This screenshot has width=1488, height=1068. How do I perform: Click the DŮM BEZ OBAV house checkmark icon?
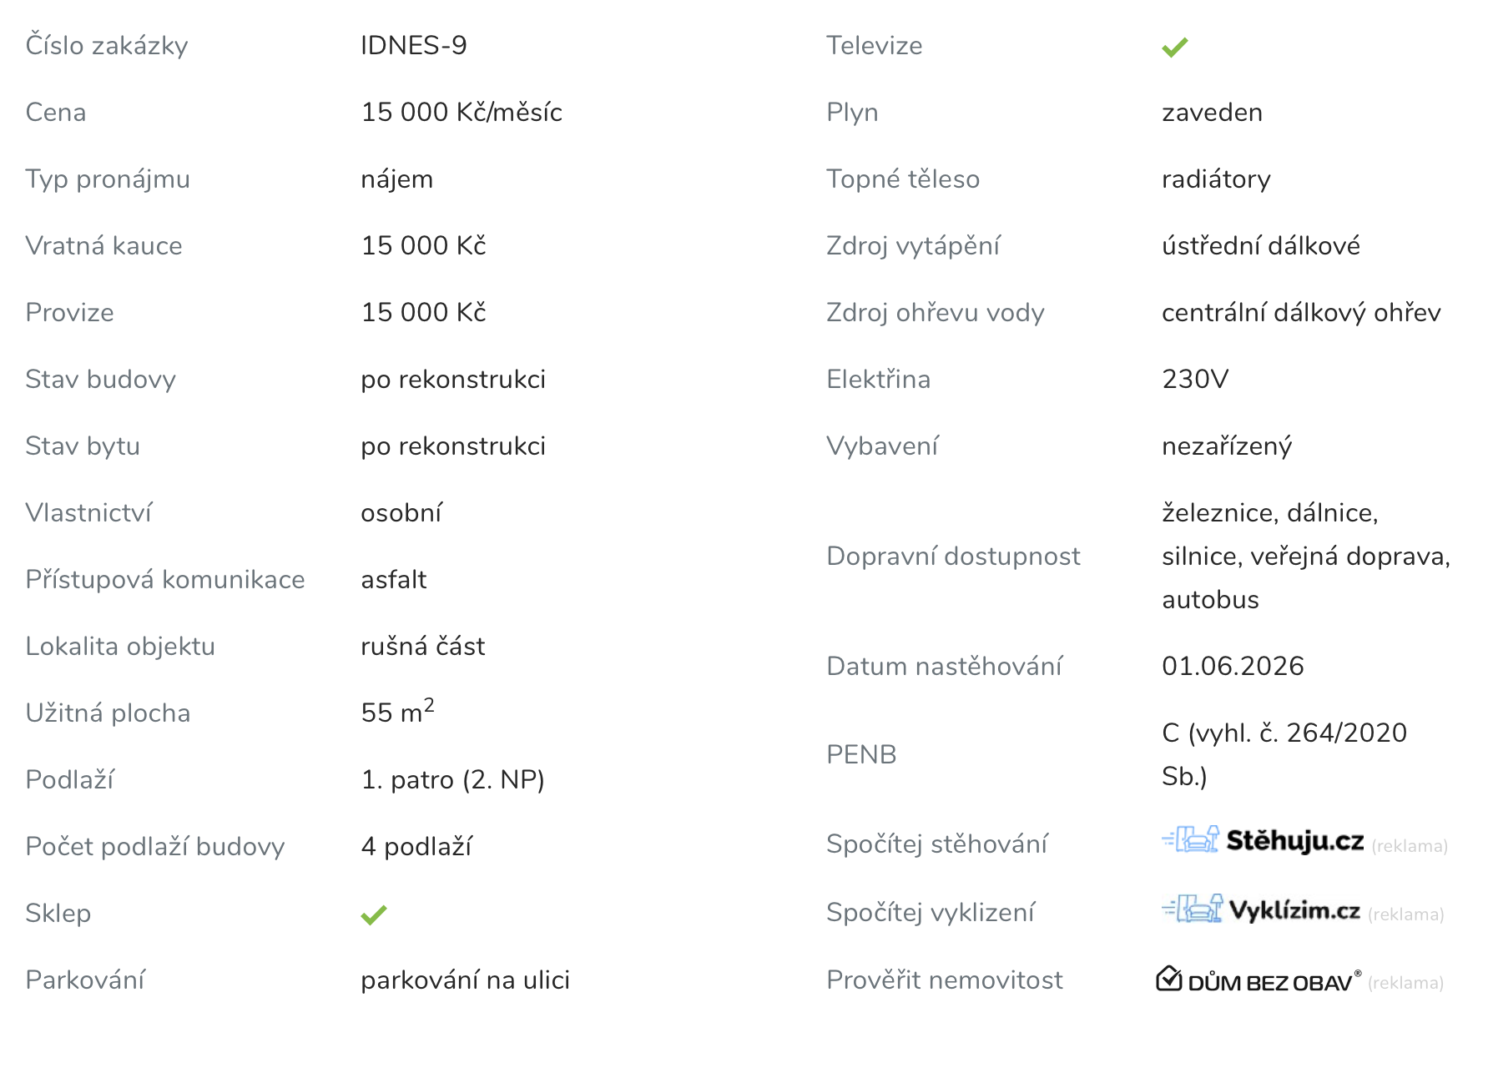(1168, 978)
